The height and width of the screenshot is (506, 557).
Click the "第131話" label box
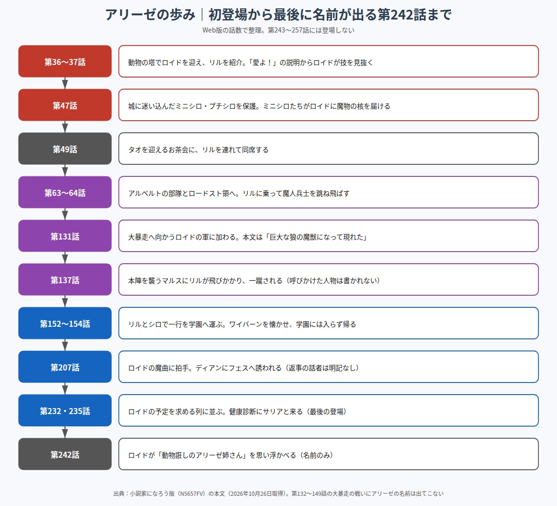pos(65,236)
